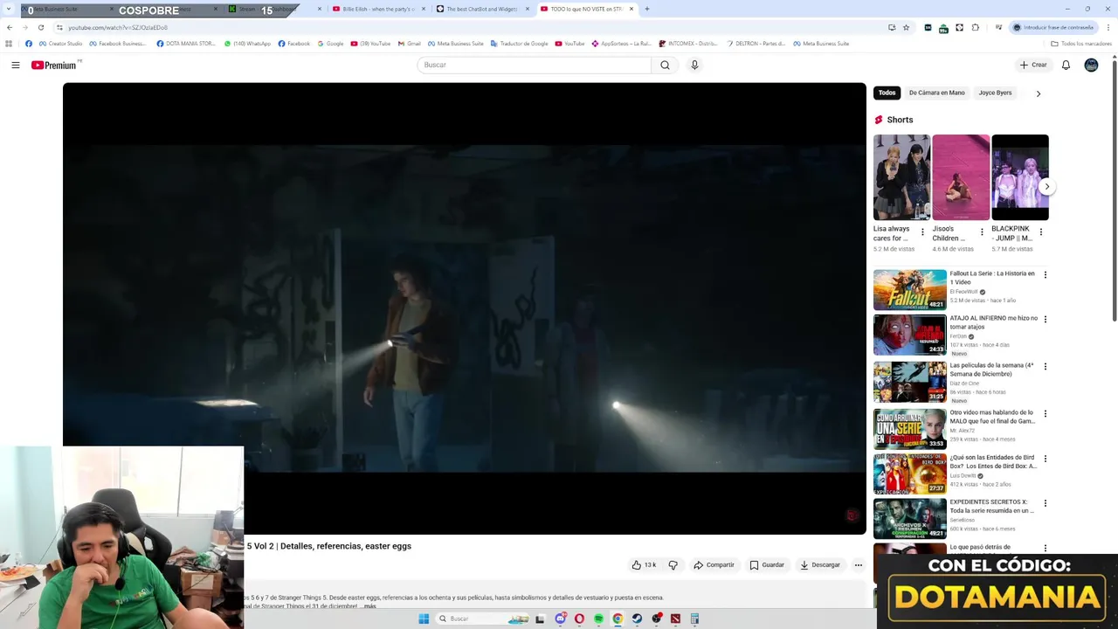Open Creator Studio bookmark

point(60,43)
